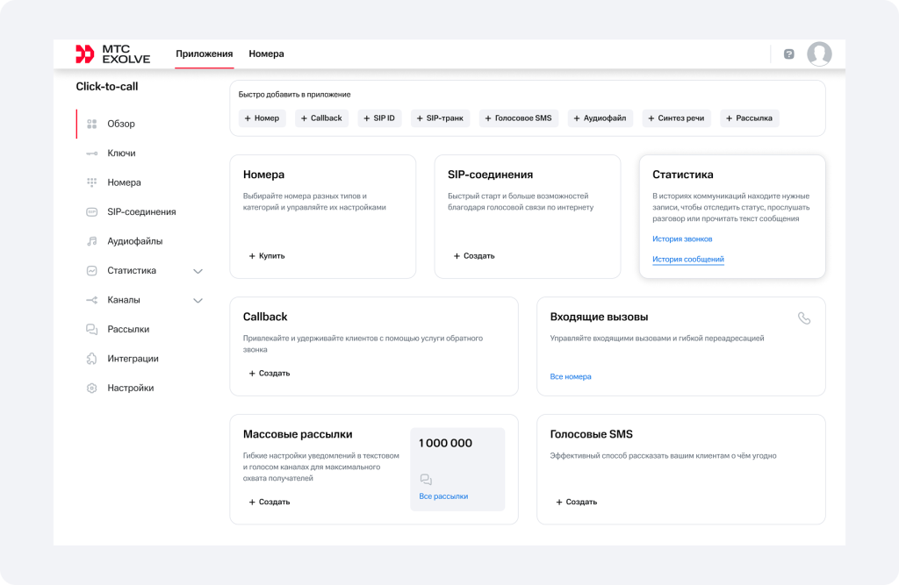Click the Обзор grid icon in sidebar

click(x=91, y=124)
